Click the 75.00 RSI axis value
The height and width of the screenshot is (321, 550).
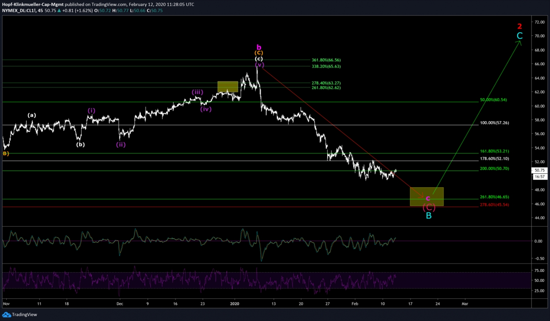click(540, 271)
